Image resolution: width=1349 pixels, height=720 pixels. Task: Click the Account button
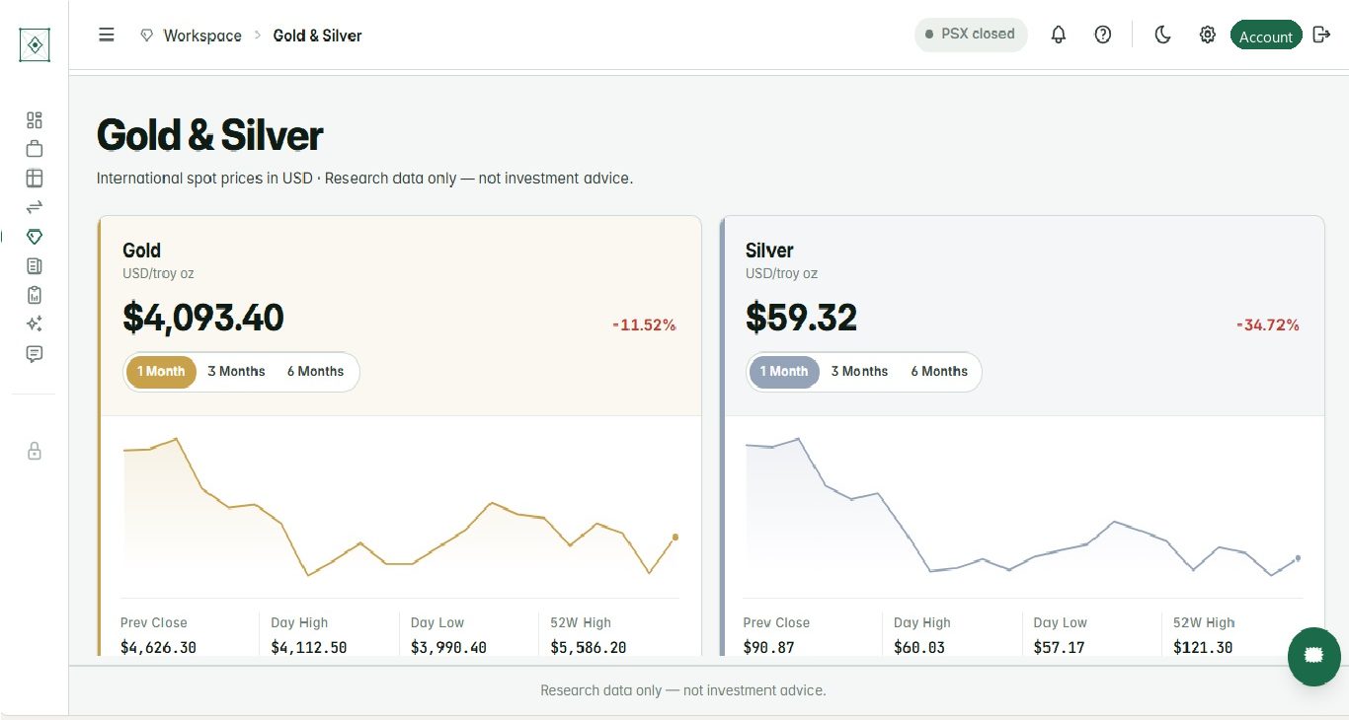[x=1266, y=36]
